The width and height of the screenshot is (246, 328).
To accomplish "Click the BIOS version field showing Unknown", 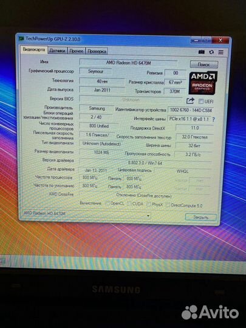I will [x=131, y=100].
